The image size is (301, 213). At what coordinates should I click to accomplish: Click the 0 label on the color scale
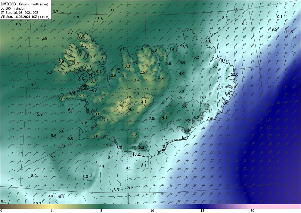[1, 211]
